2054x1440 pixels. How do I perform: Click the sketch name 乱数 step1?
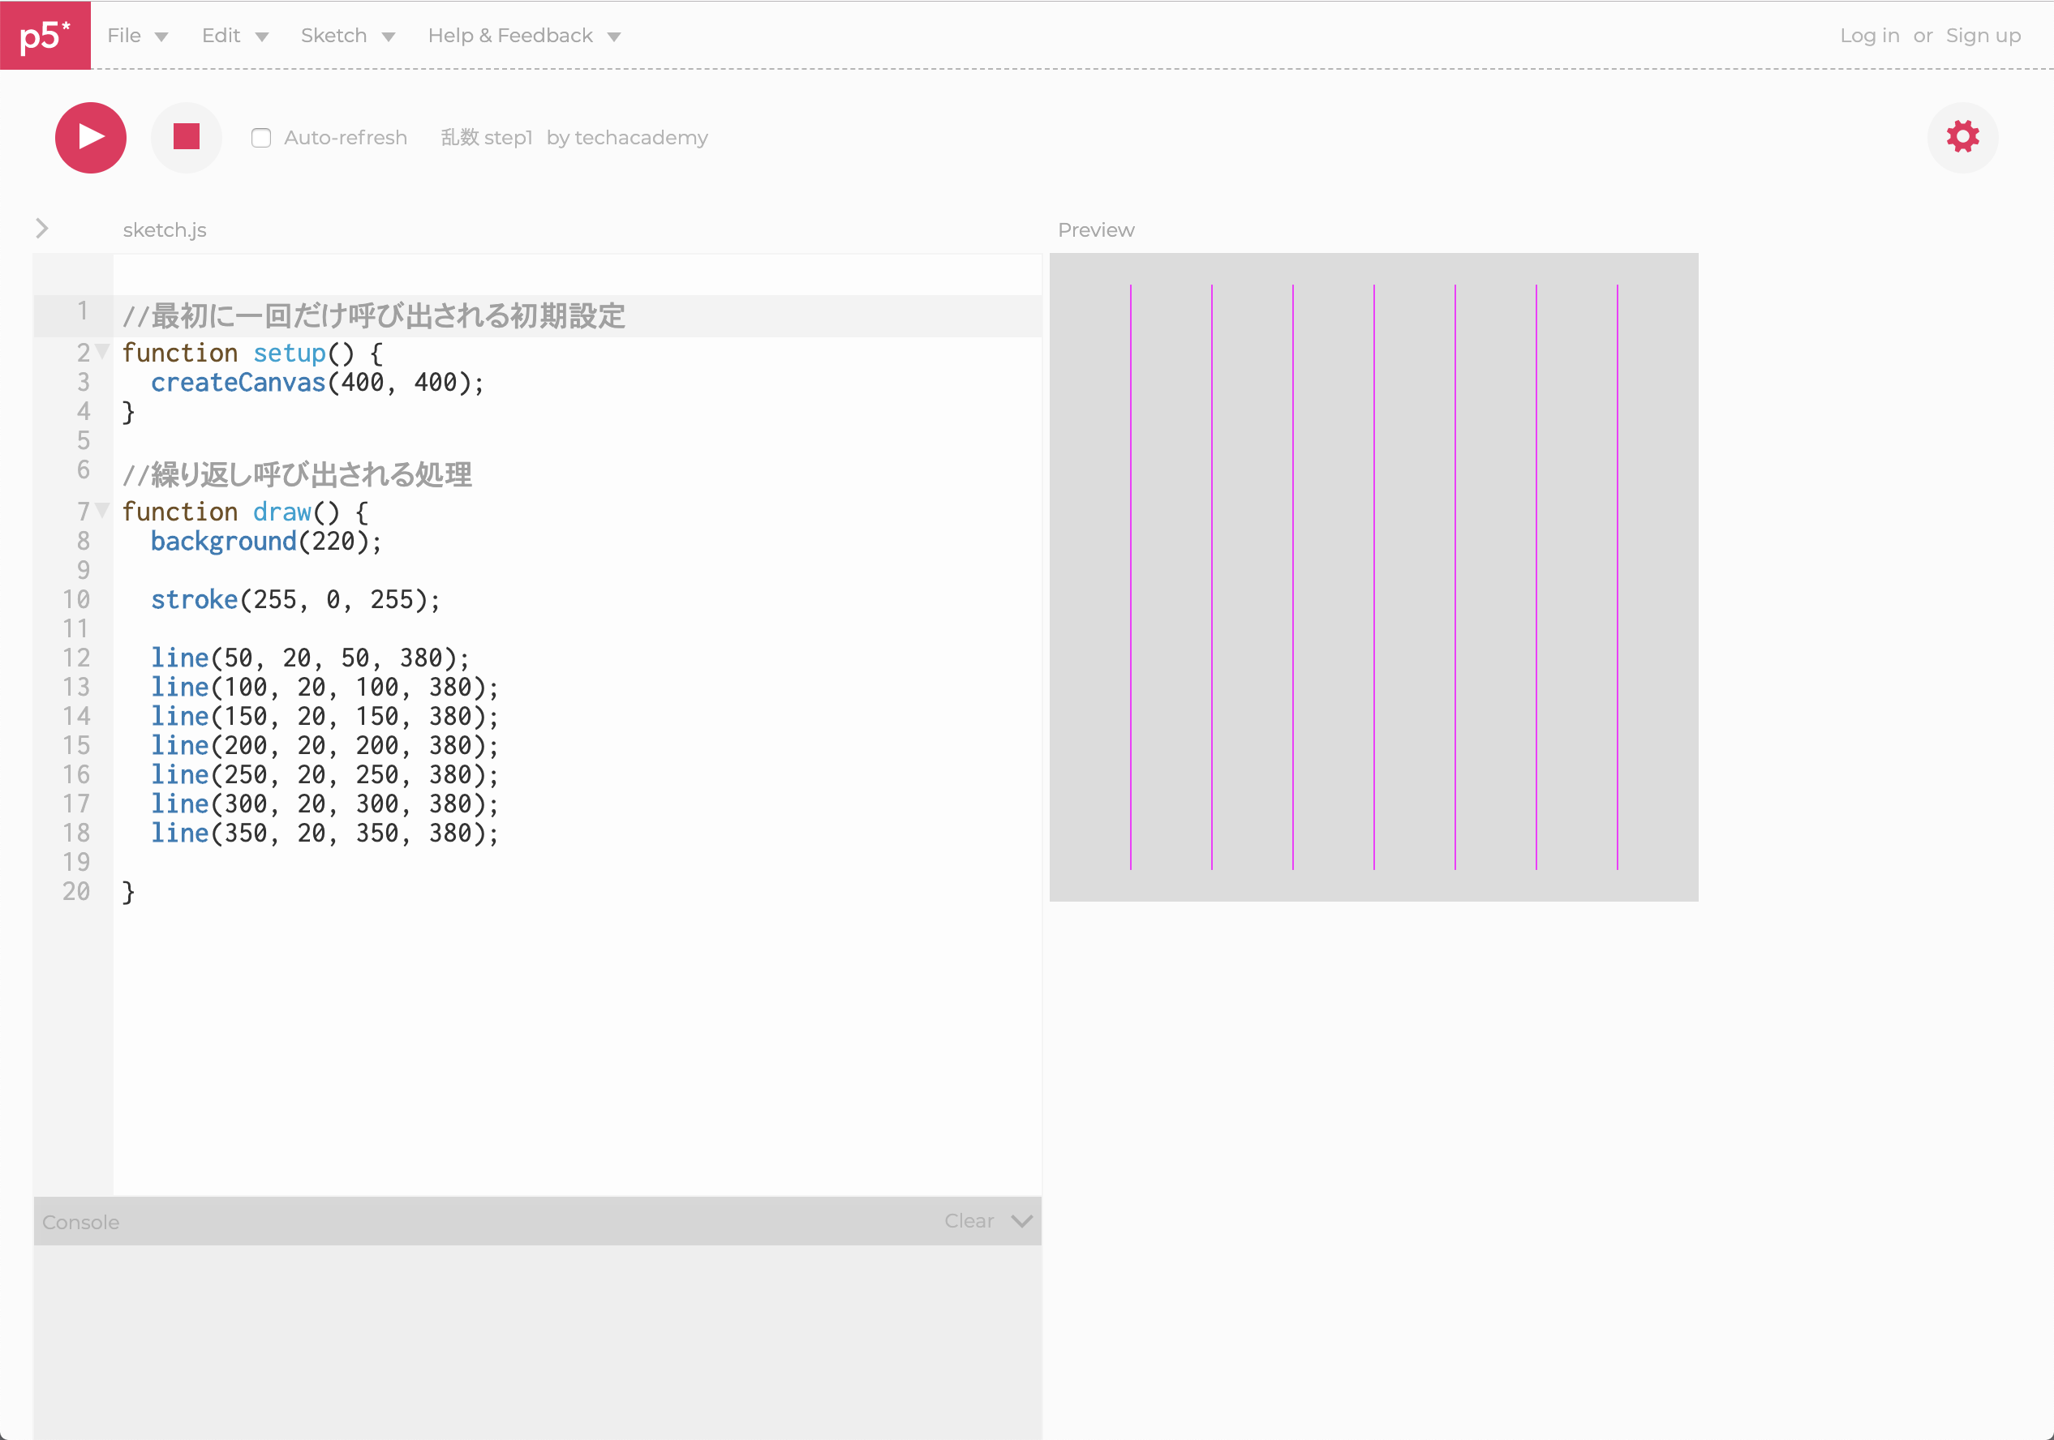click(486, 138)
